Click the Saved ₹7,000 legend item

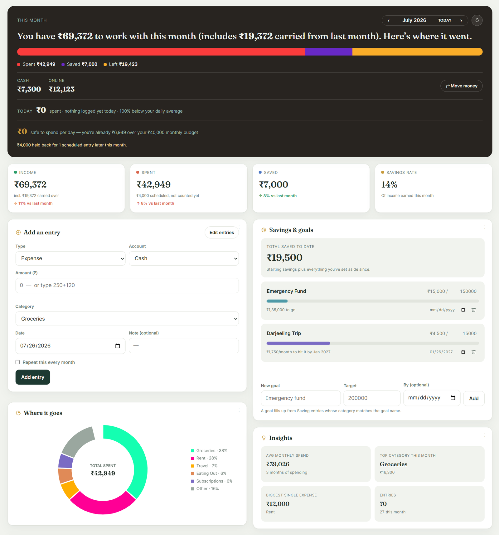[x=80, y=64]
